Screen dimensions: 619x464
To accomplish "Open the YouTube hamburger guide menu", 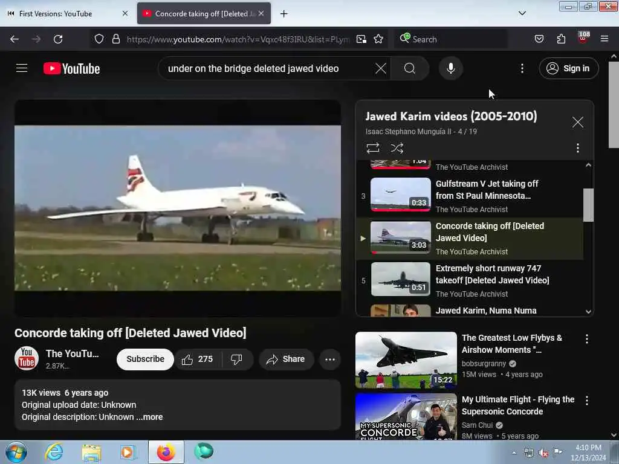I will 22,68.
